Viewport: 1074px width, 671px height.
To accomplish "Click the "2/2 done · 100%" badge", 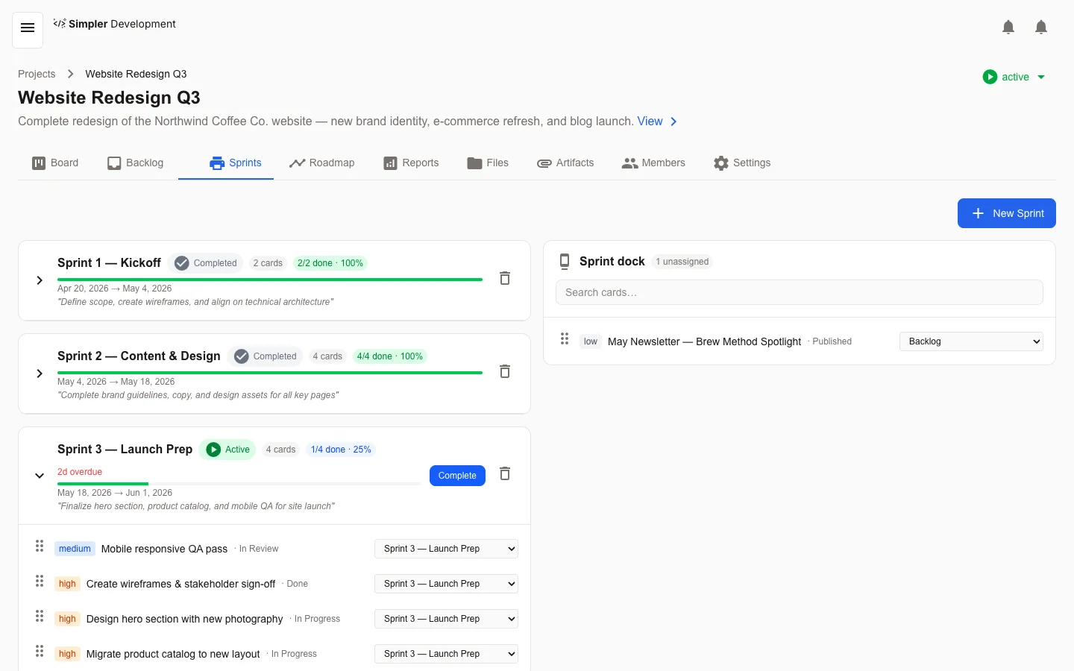I will [x=330, y=263].
